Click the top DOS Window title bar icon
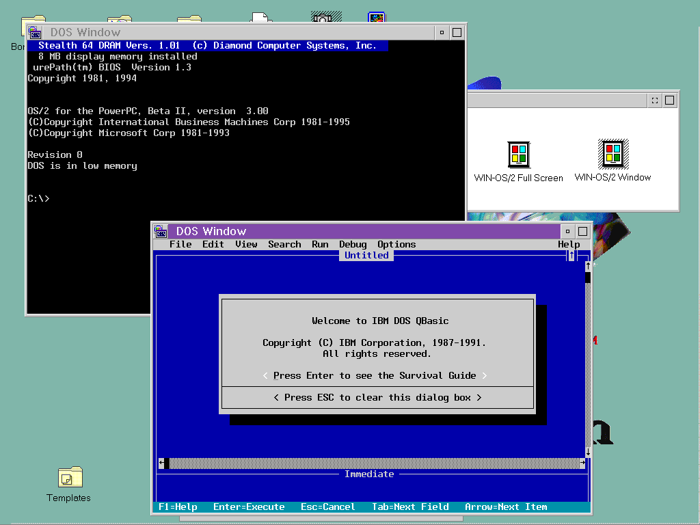 (35, 32)
